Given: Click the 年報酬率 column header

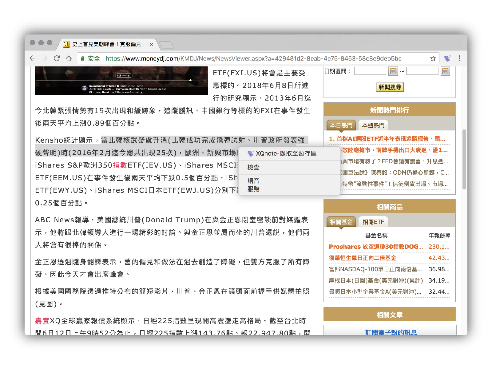Looking at the screenshot, I should [x=439, y=235].
